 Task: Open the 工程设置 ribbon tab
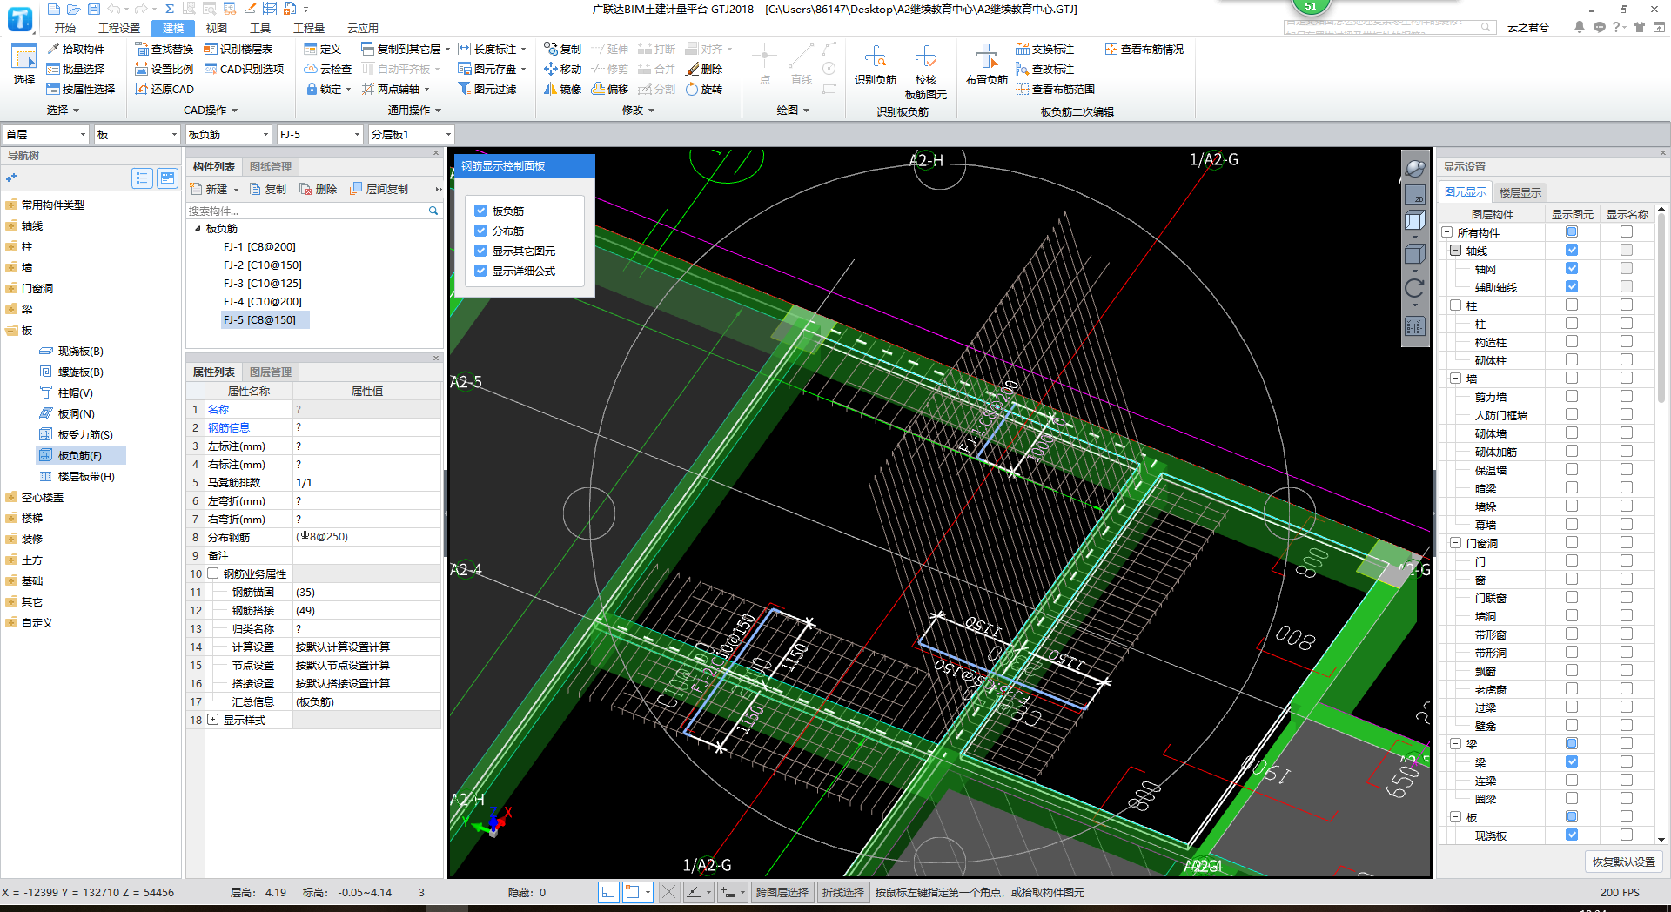point(119,28)
